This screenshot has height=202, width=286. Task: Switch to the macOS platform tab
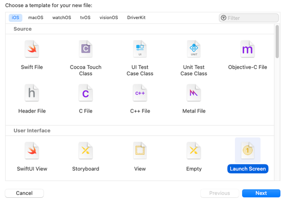click(36, 18)
